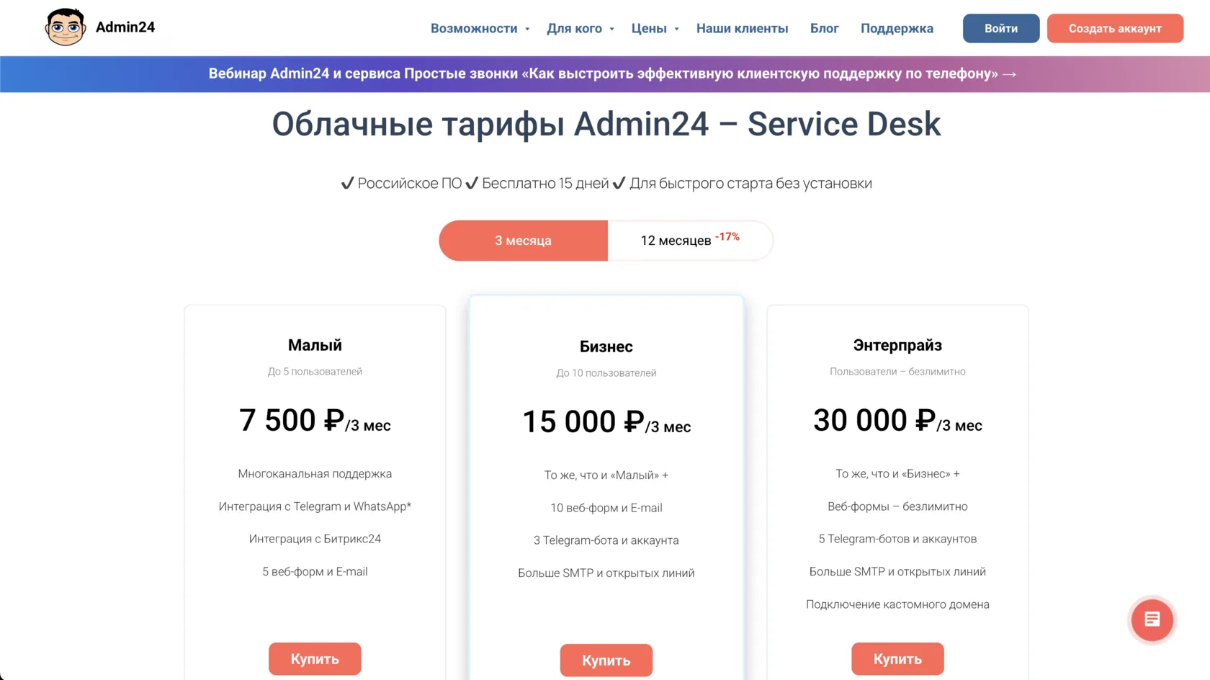Open the Возможности menu
Viewport: 1210px width, 680px height.
[474, 28]
